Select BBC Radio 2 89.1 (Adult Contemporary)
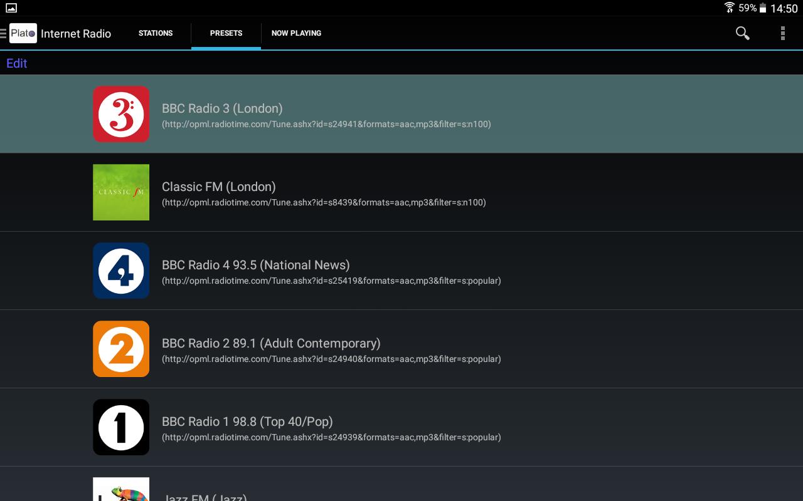803x501 pixels. click(x=401, y=349)
